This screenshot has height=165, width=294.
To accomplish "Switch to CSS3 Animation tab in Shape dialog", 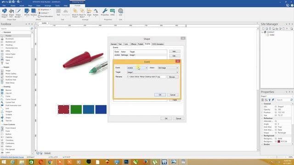I will [x=158, y=44].
